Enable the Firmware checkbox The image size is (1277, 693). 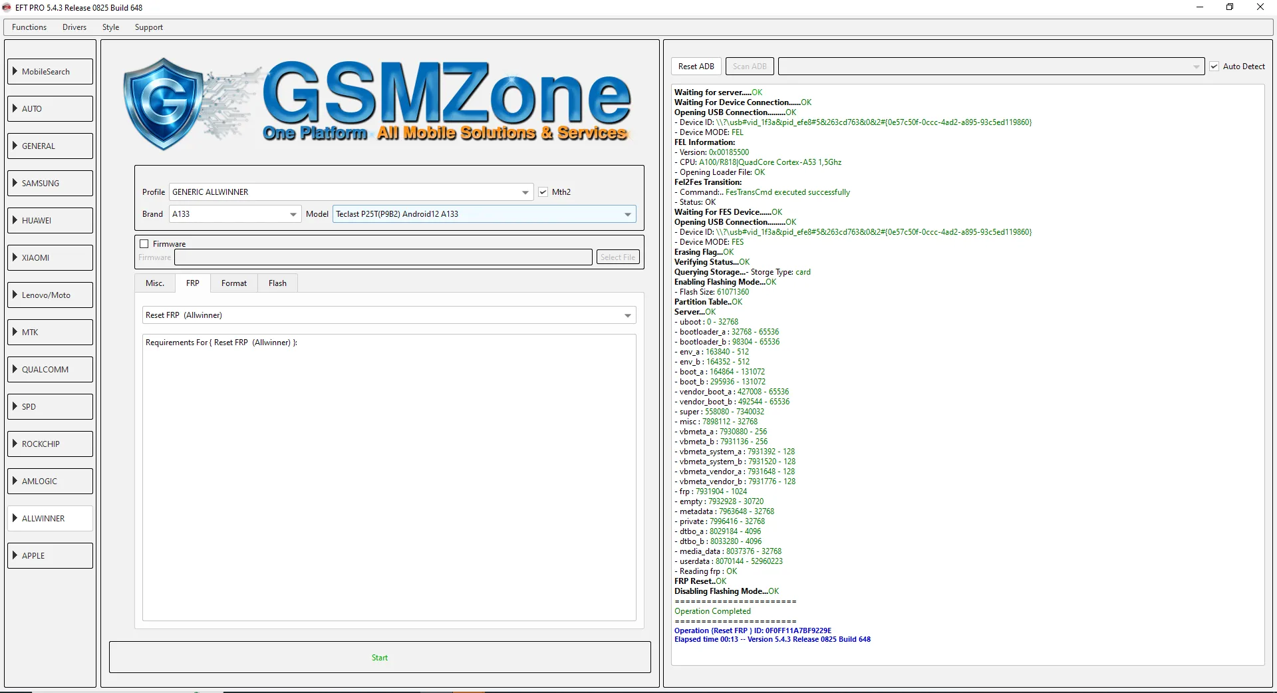click(144, 244)
